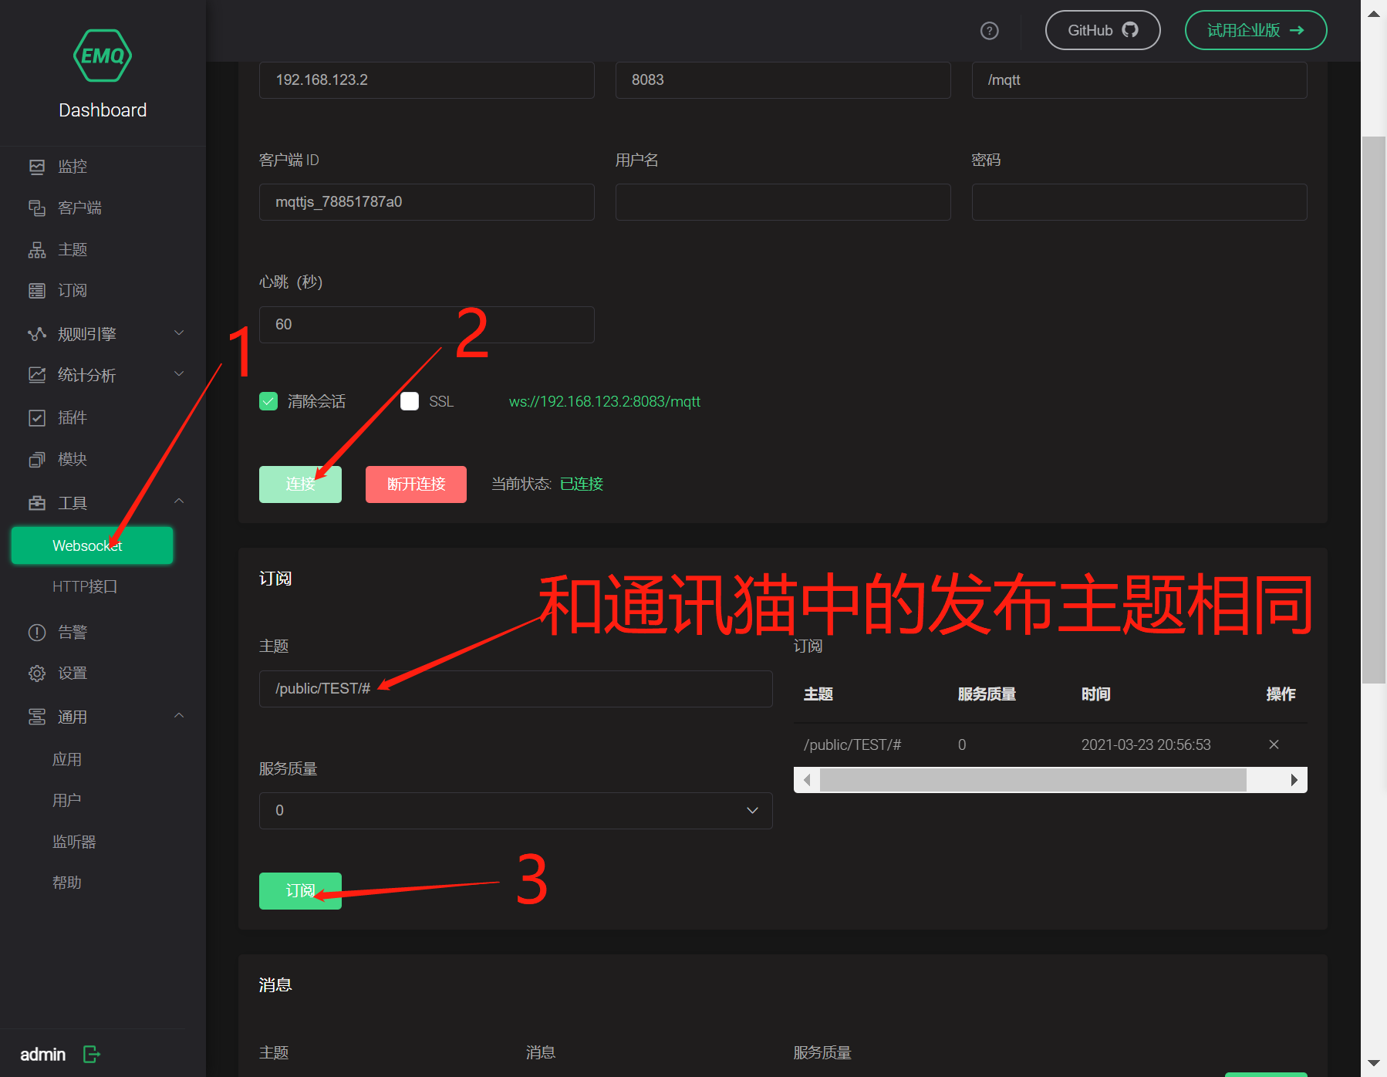1387x1077 pixels.
Task: Click the 已连接 connected status text
Action: [x=582, y=484]
